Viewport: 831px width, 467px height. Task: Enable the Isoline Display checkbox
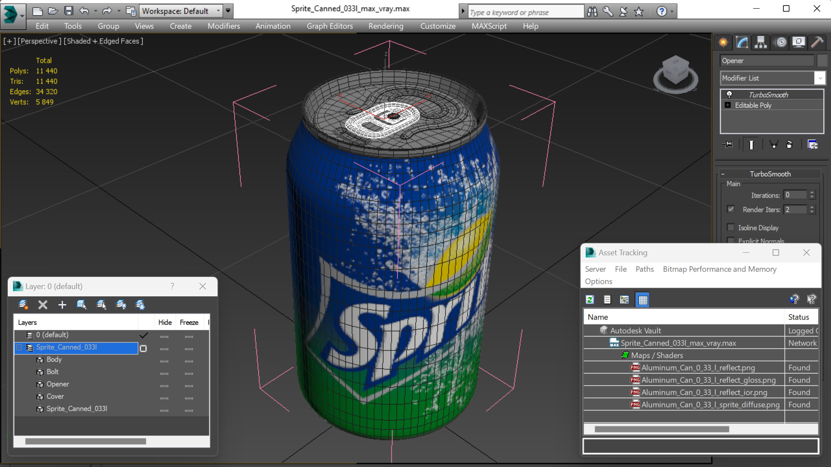[x=731, y=227]
